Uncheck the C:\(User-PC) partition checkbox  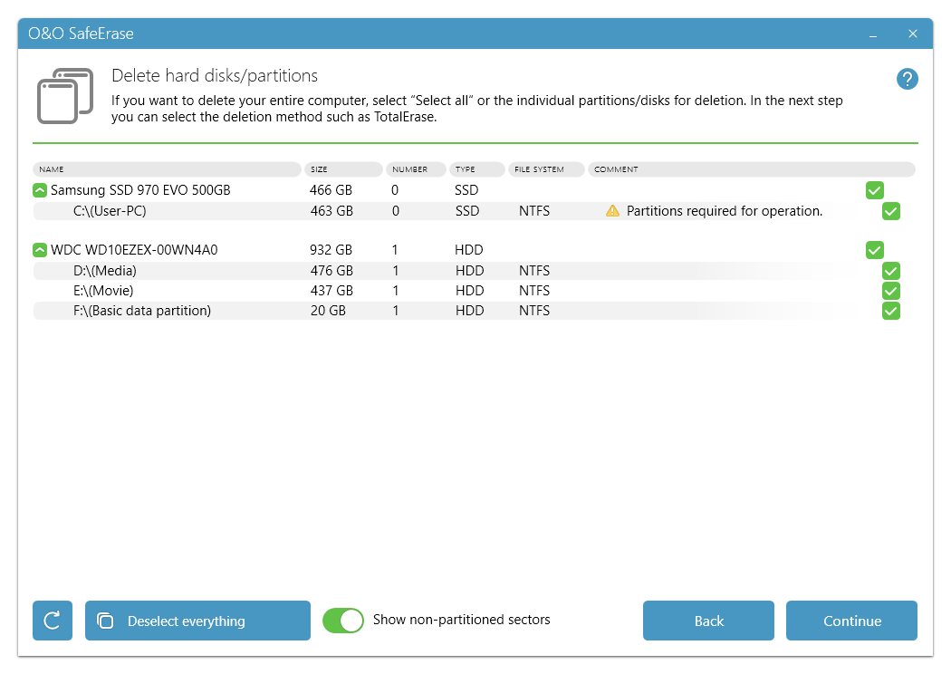coord(891,211)
